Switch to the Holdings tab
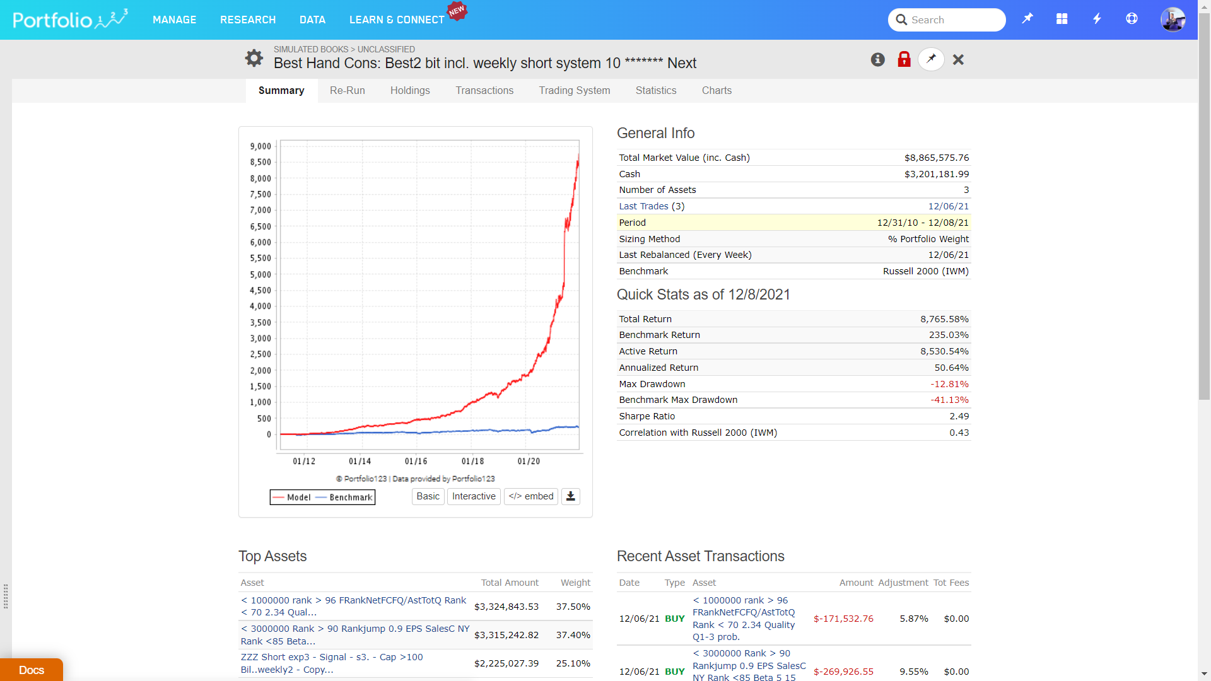The image size is (1211, 681). point(410,90)
